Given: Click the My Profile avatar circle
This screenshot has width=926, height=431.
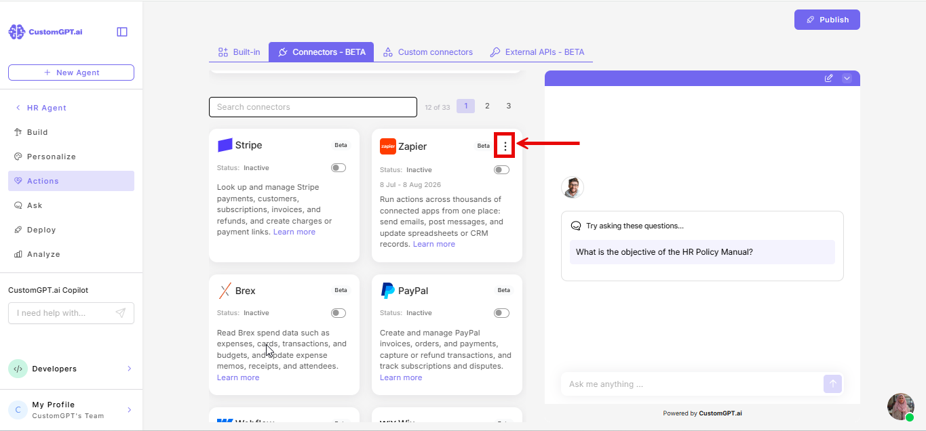Looking at the screenshot, I should click(x=18, y=410).
